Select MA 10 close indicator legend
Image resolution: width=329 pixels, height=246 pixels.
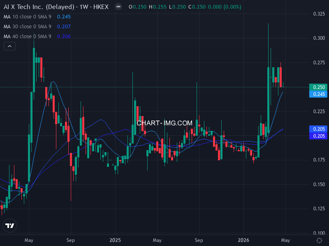pyautogui.click(x=27, y=17)
